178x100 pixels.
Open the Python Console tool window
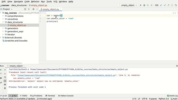pos(66,96)
